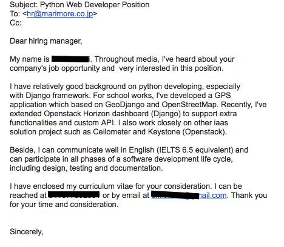Click the Subject line text
The image size is (284, 247).
(79, 5)
